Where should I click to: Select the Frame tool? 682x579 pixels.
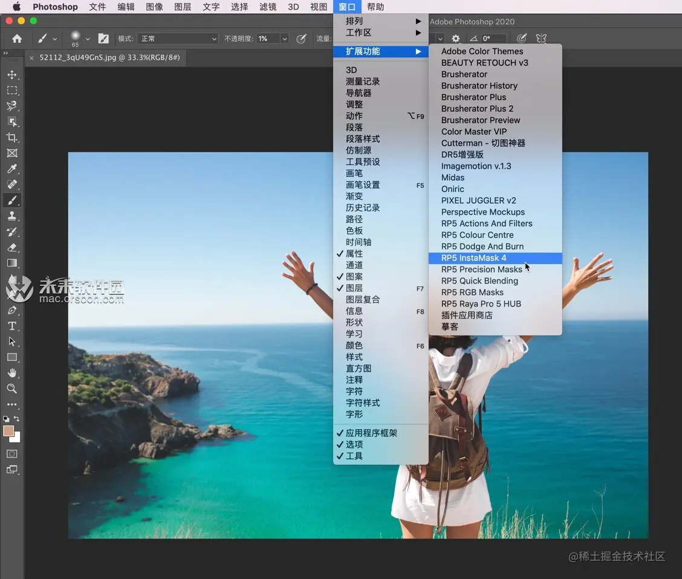(12, 153)
